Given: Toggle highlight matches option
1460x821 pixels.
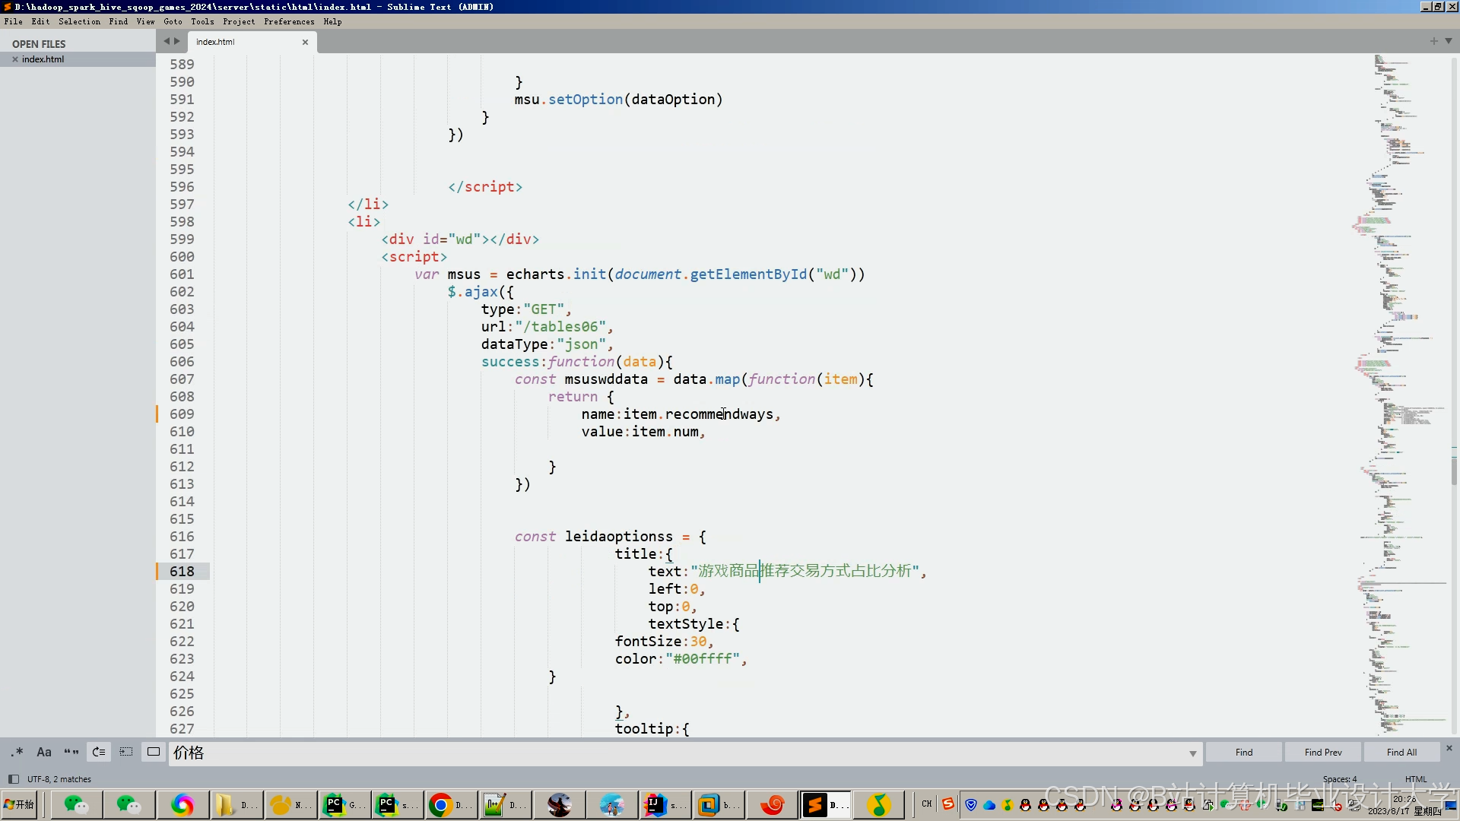Looking at the screenshot, I should pyautogui.click(x=154, y=752).
